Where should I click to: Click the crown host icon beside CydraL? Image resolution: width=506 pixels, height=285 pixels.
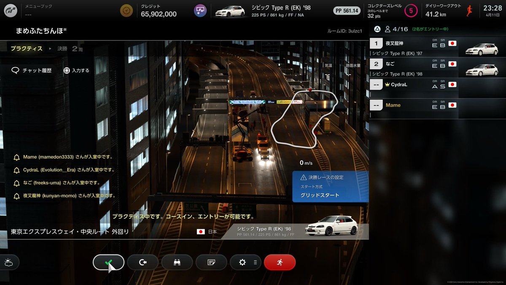(x=388, y=84)
